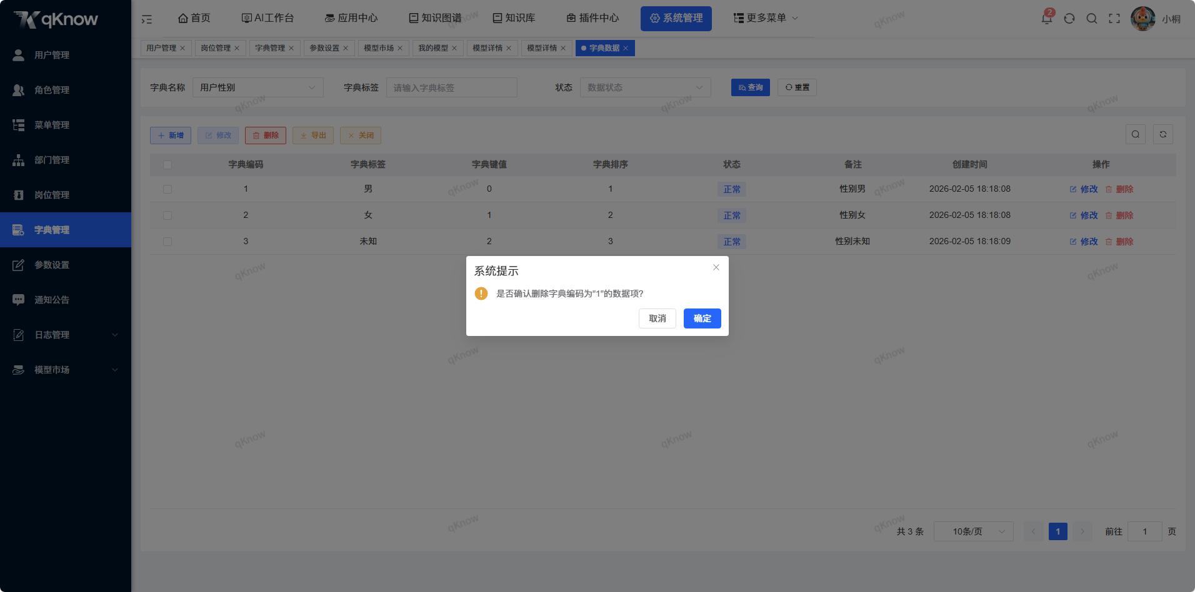Click the sidebar collapse icon
This screenshot has width=1195, height=592.
tap(147, 19)
